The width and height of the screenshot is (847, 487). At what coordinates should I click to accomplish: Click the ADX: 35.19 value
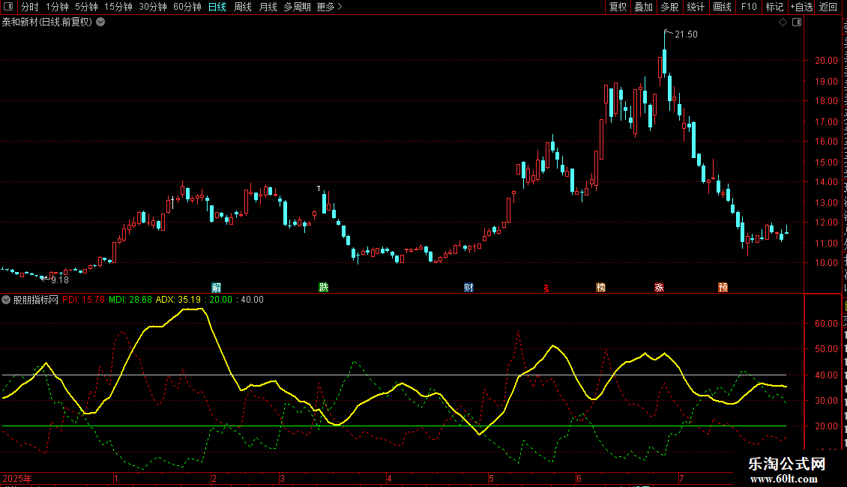coord(178,300)
